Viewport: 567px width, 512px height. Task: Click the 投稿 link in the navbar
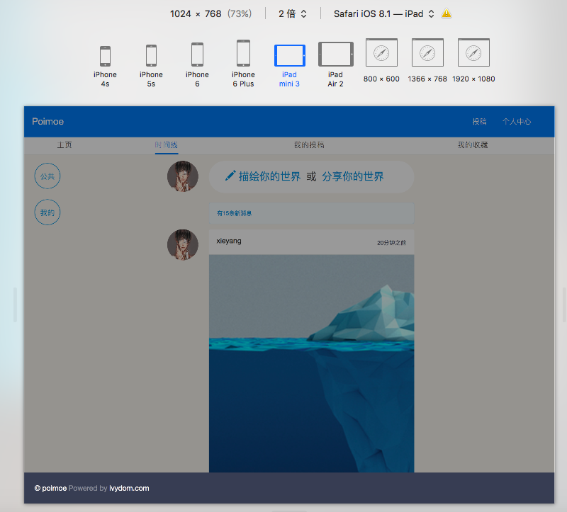point(480,121)
